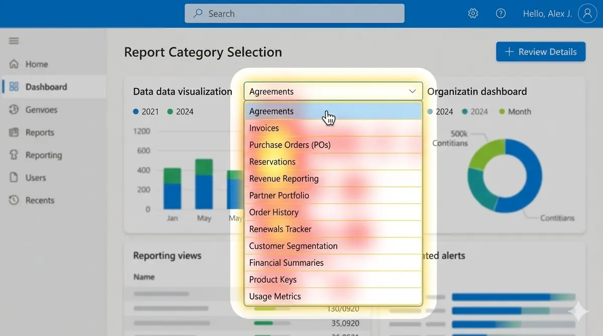Image resolution: width=603 pixels, height=336 pixels.
Task: Toggle the 2021 legend in Data visualization chart
Action: tap(145, 111)
